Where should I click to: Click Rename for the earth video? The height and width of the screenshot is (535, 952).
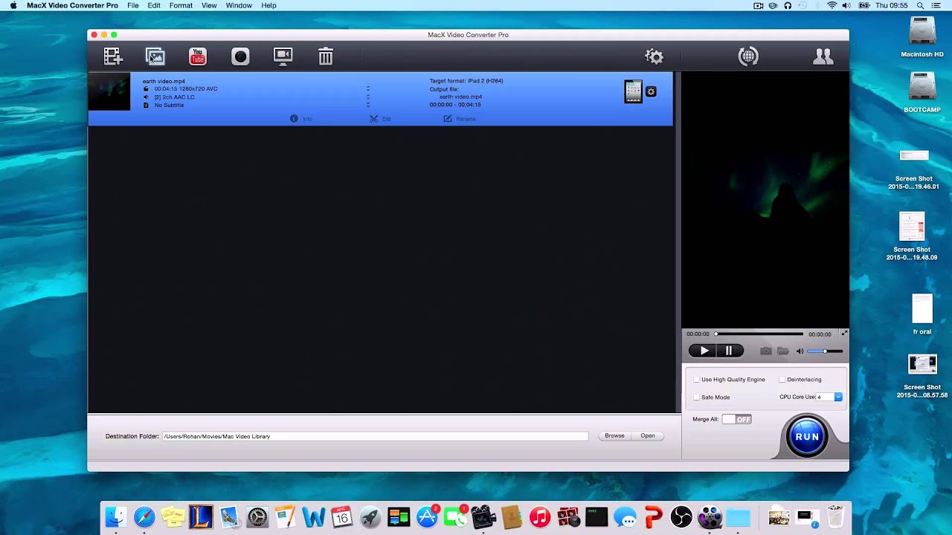tap(460, 119)
